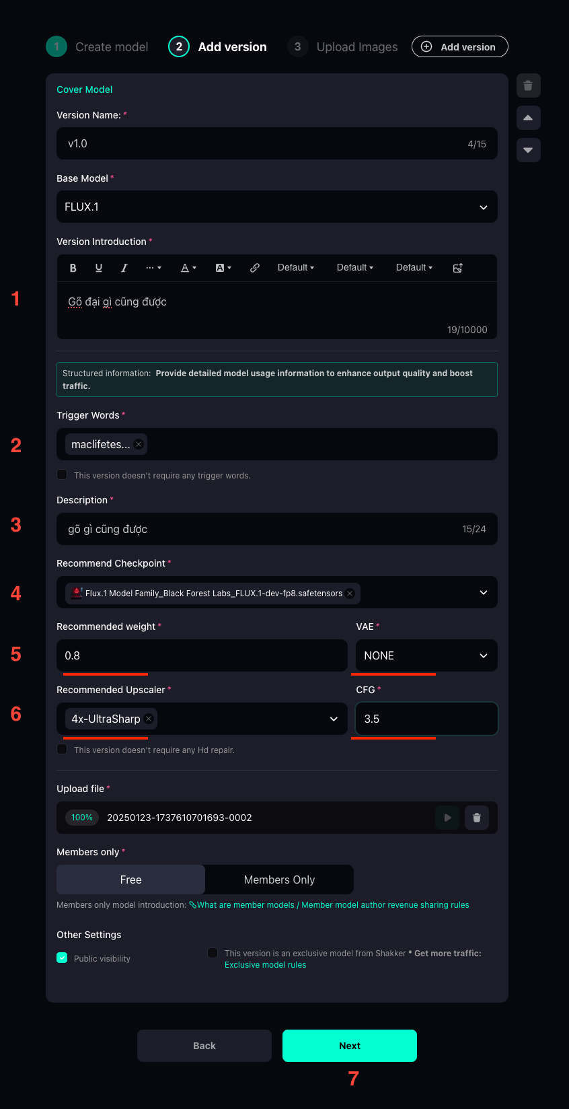The width and height of the screenshot is (569, 1109).
Task: Open the text color picker in the editor
Action: 188,268
